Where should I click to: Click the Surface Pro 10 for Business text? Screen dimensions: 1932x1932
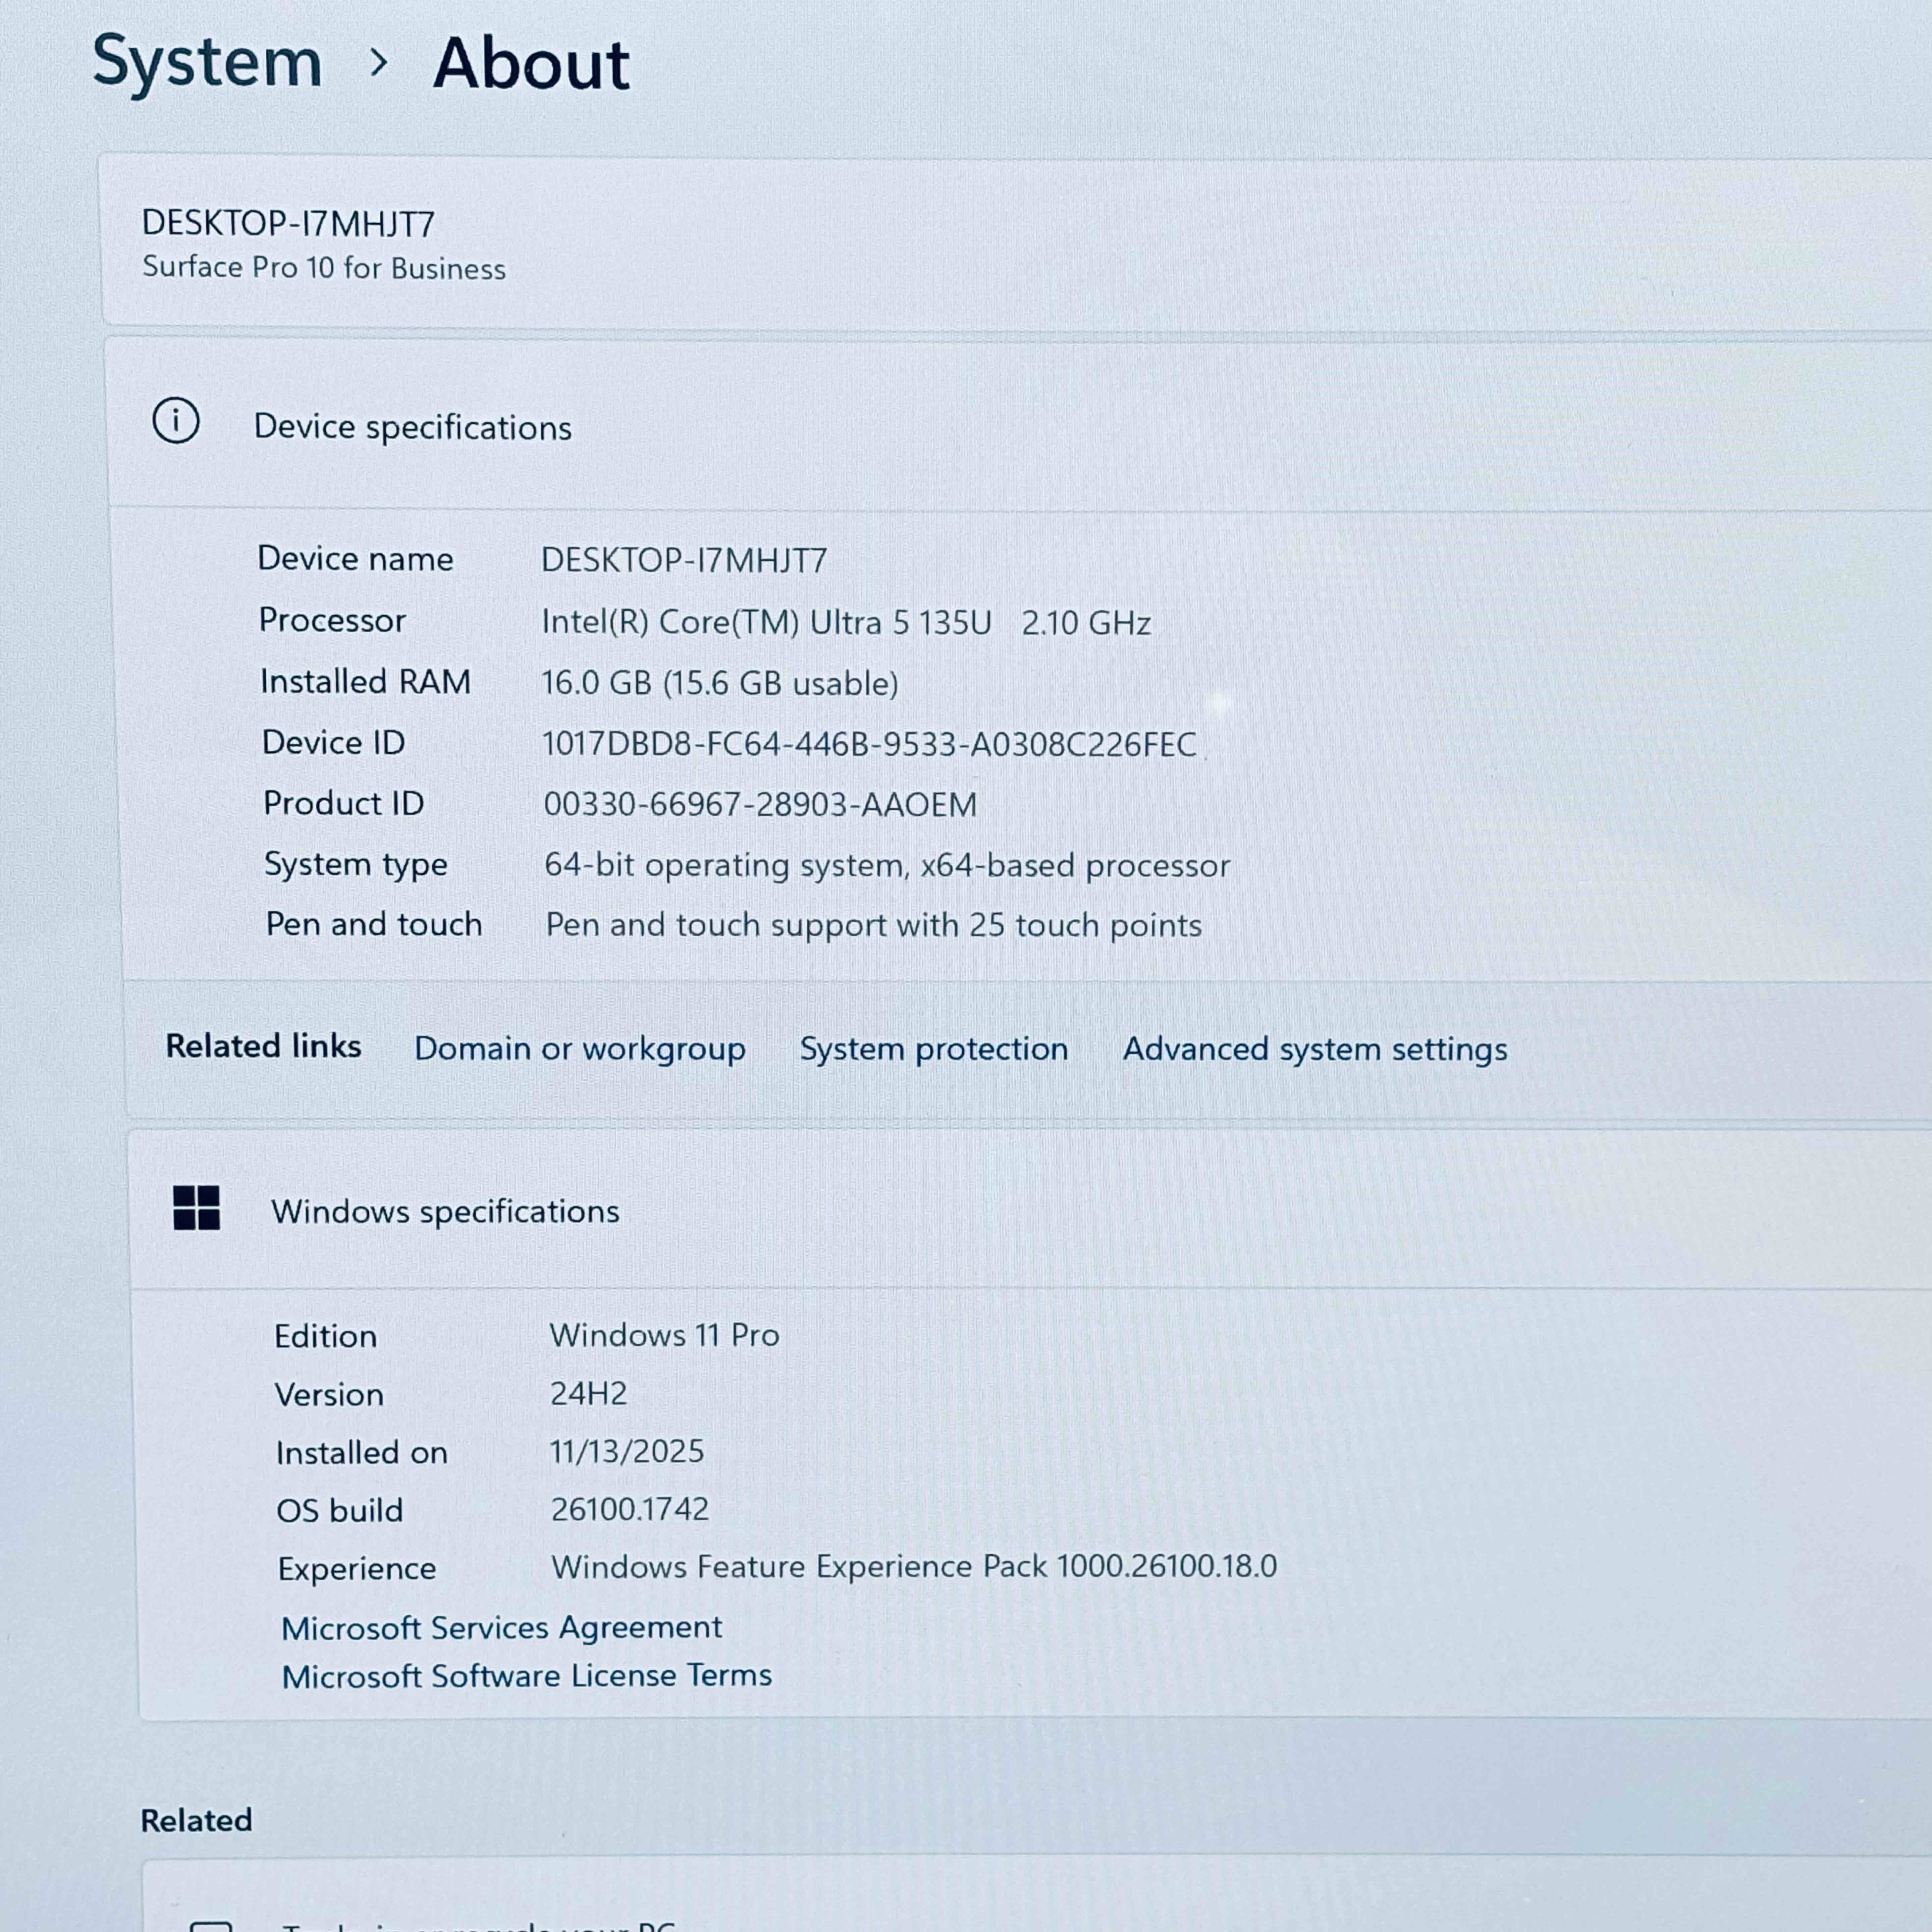(x=324, y=268)
